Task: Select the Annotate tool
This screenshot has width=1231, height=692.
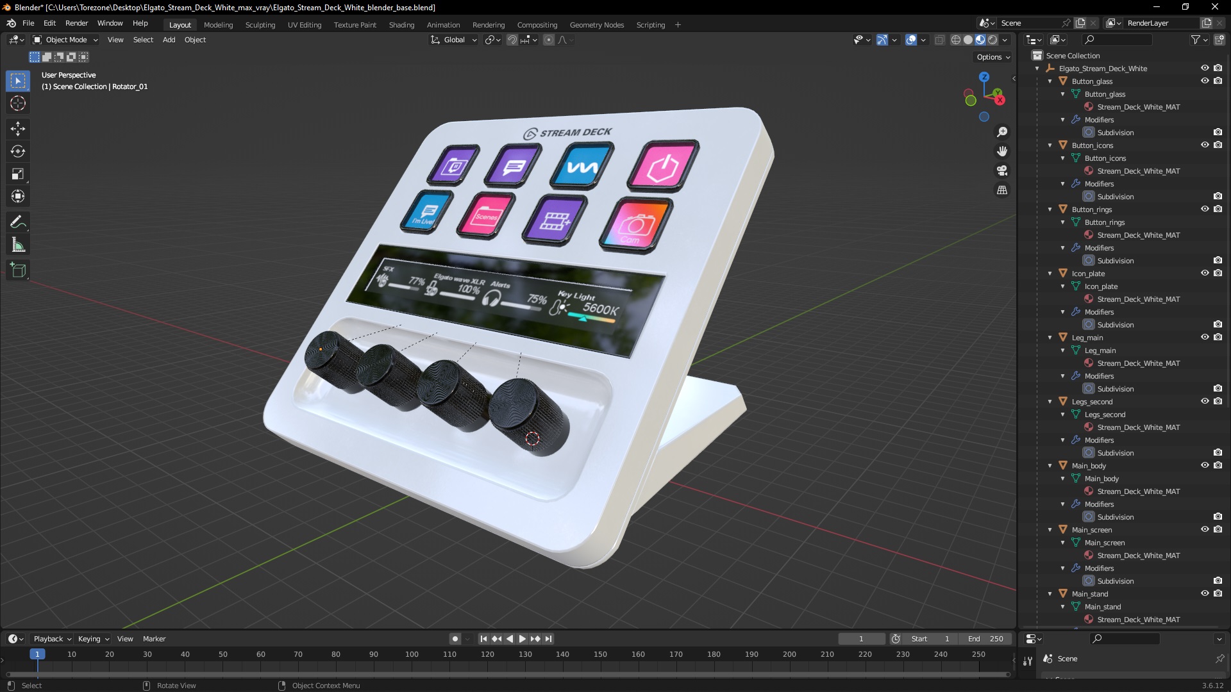Action: 18,222
